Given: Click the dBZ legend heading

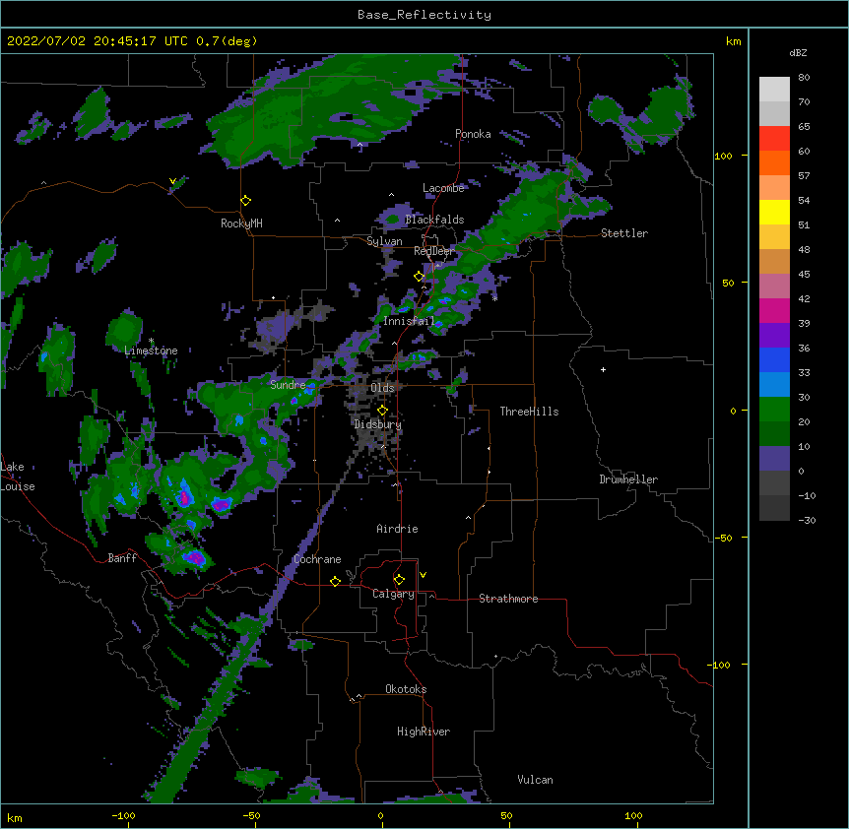Looking at the screenshot, I should tap(798, 53).
